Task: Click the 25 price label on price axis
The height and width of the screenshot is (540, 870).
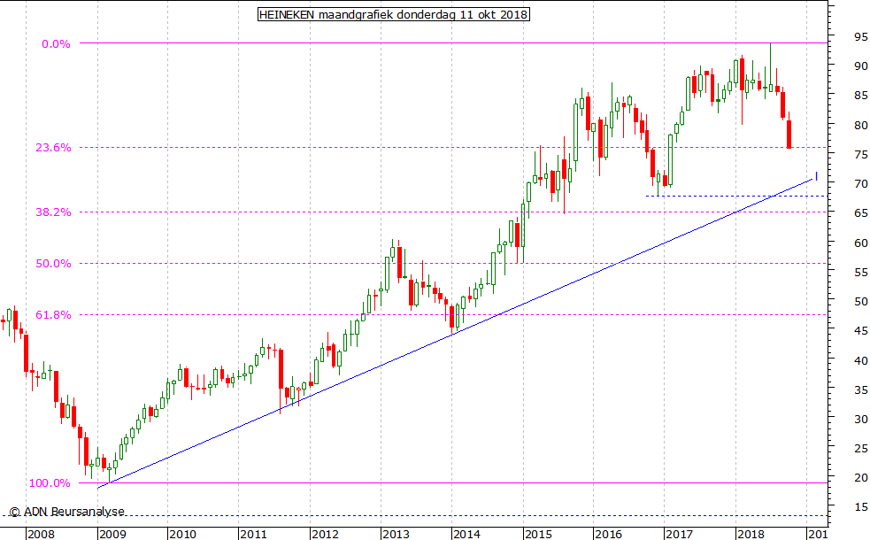Action: click(861, 449)
